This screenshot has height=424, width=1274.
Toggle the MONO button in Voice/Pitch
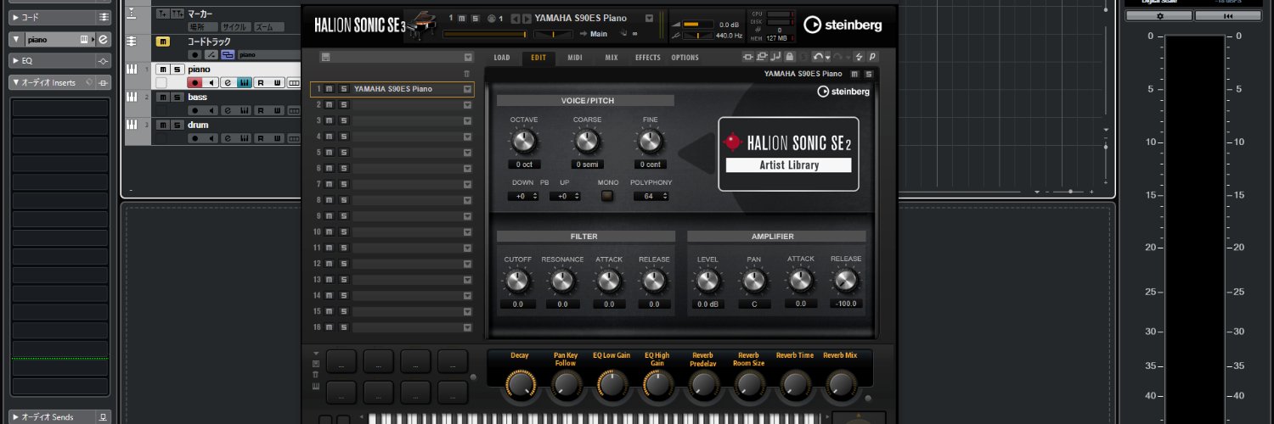607,196
